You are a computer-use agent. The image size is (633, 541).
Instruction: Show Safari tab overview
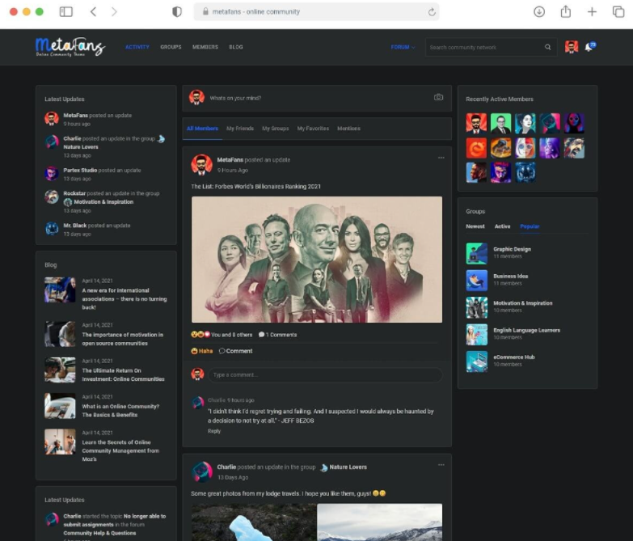tap(618, 11)
